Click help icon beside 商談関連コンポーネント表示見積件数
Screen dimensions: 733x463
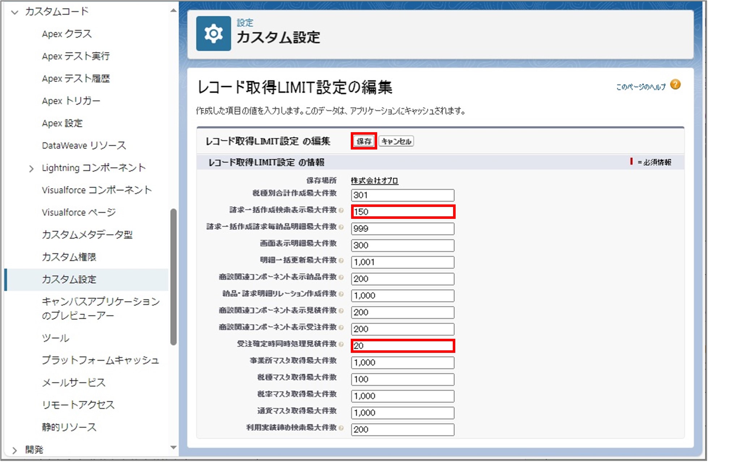341,311
